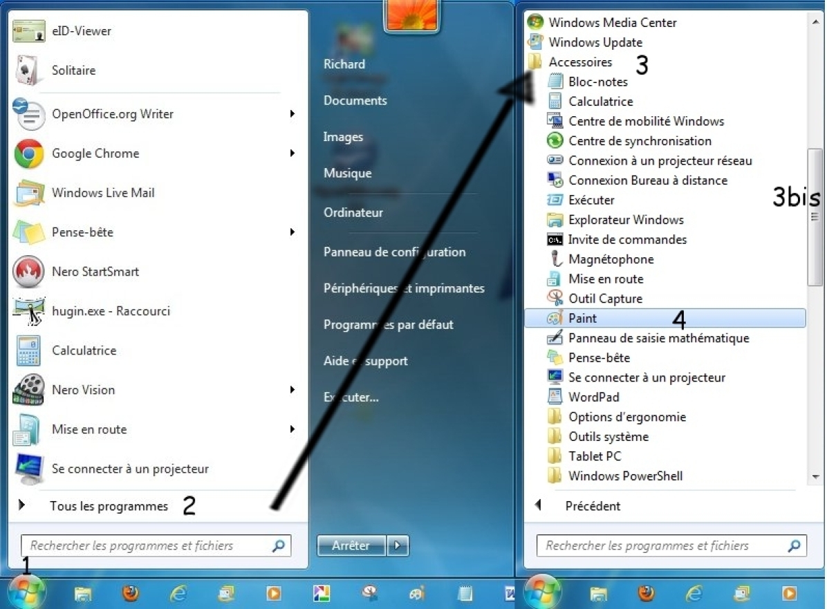Open Panneau de configuration

(x=394, y=252)
